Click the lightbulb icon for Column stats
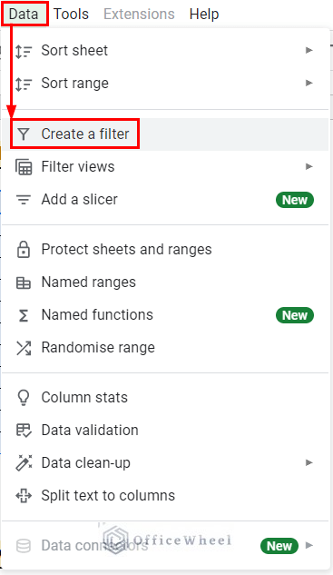The image size is (333, 575). pos(24,398)
